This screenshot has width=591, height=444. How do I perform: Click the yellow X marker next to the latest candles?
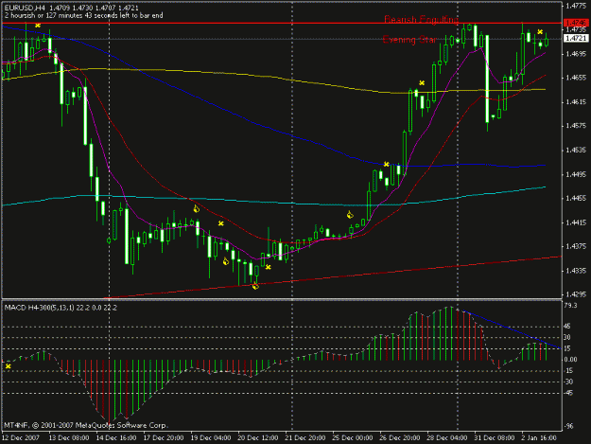(540, 32)
